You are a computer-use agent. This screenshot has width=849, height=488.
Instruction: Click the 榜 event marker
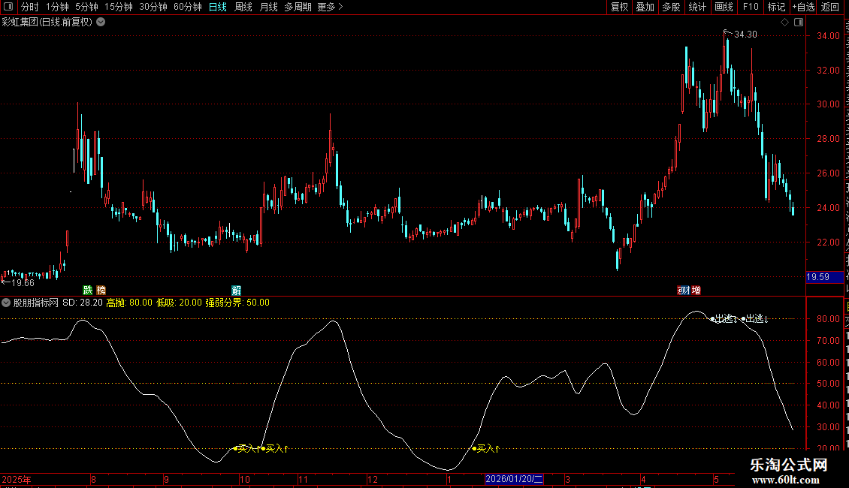pos(101,291)
